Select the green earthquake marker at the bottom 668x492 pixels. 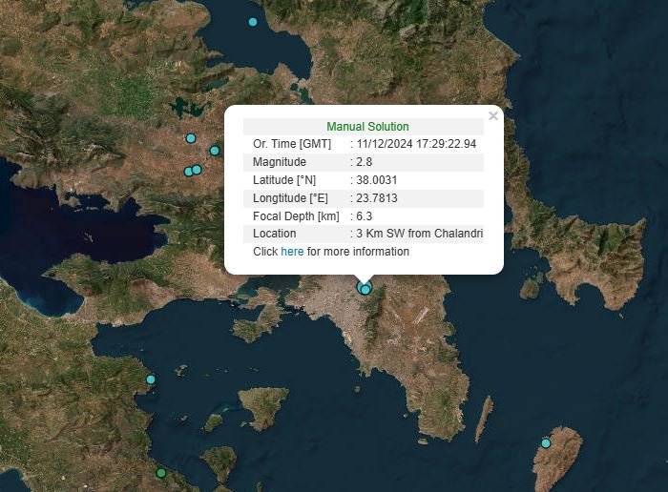click(161, 473)
